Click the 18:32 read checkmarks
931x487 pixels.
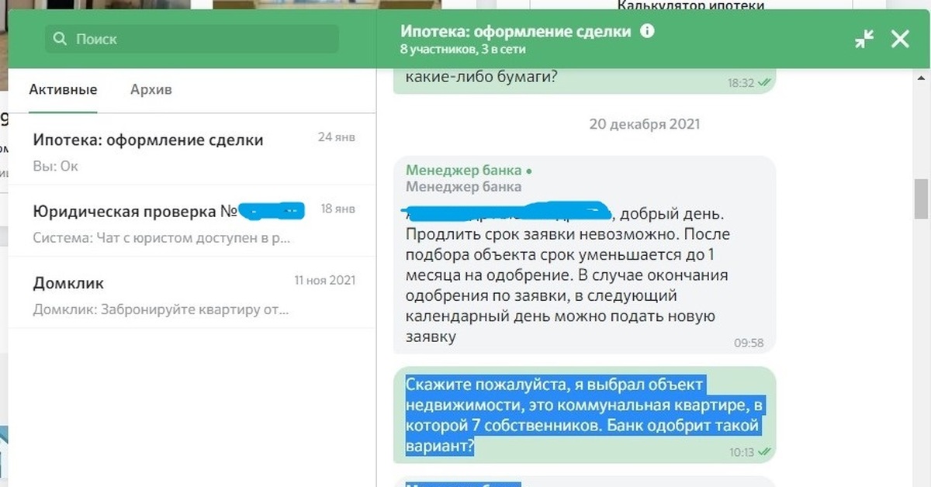point(764,82)
